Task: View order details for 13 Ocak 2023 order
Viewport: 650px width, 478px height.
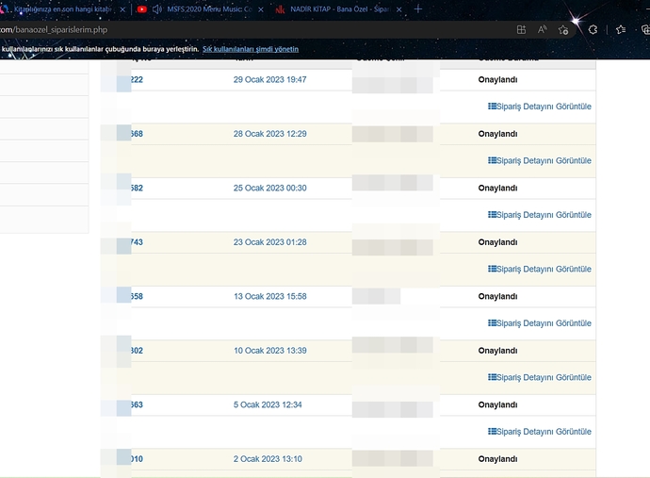Action: click(540, 323)
